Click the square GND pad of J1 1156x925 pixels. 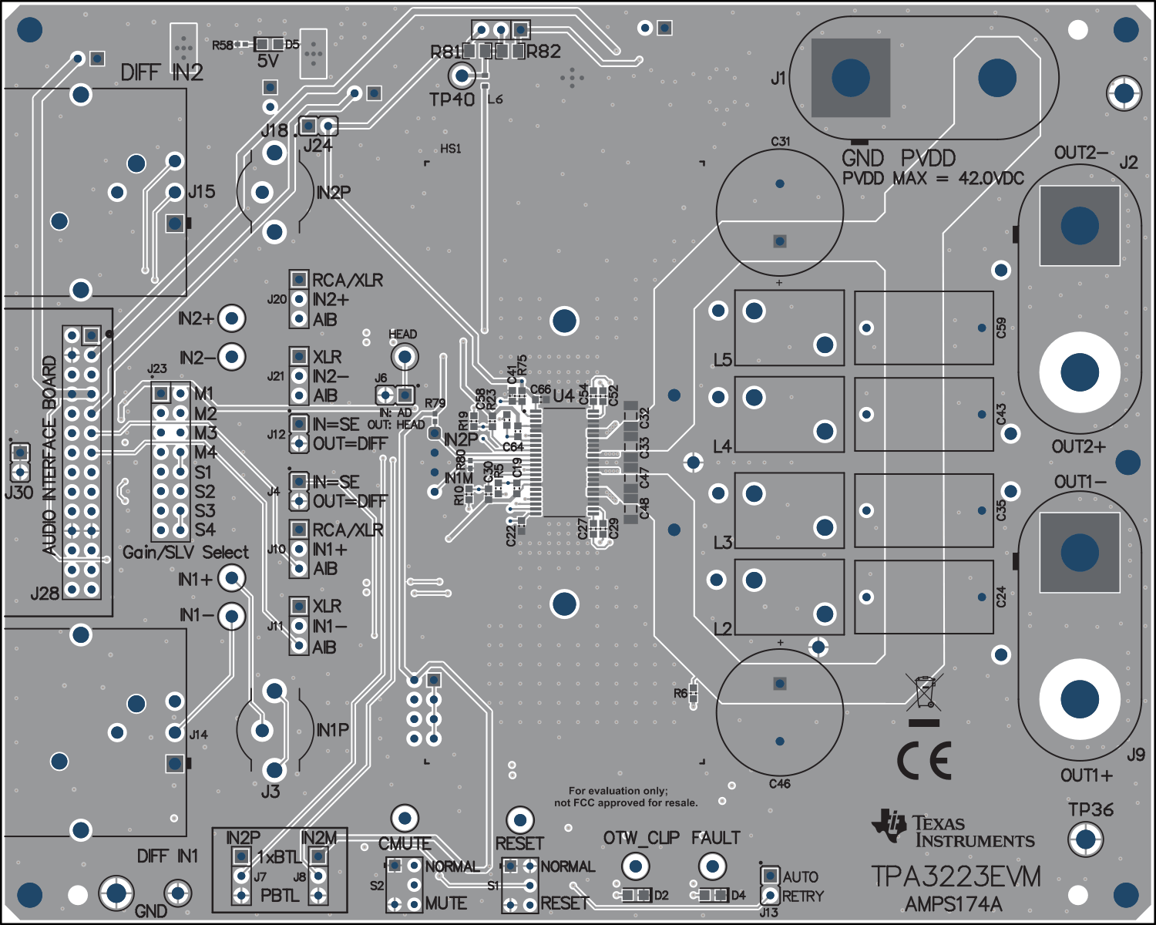[851, 79]
